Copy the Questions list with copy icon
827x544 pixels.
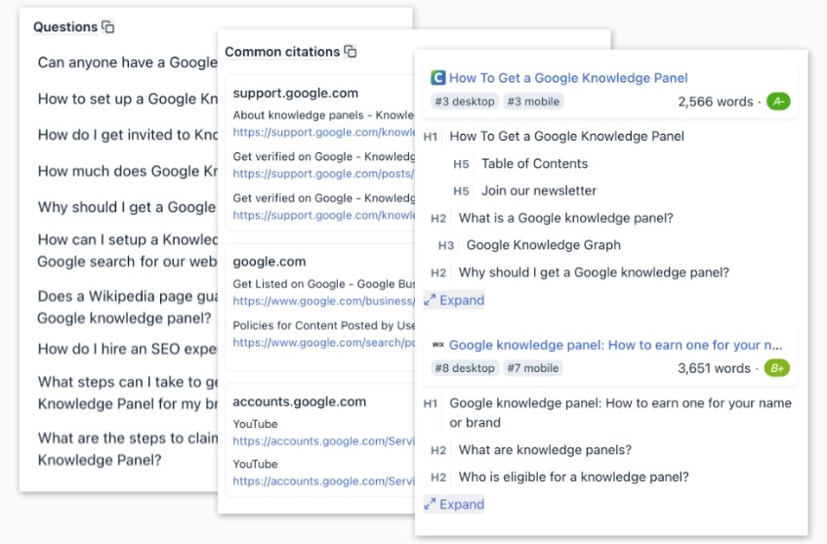(x=108, y=27)
